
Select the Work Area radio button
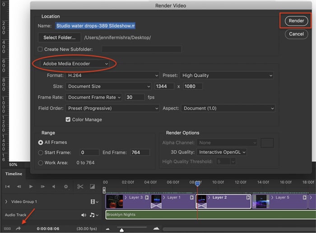[41, 163]
